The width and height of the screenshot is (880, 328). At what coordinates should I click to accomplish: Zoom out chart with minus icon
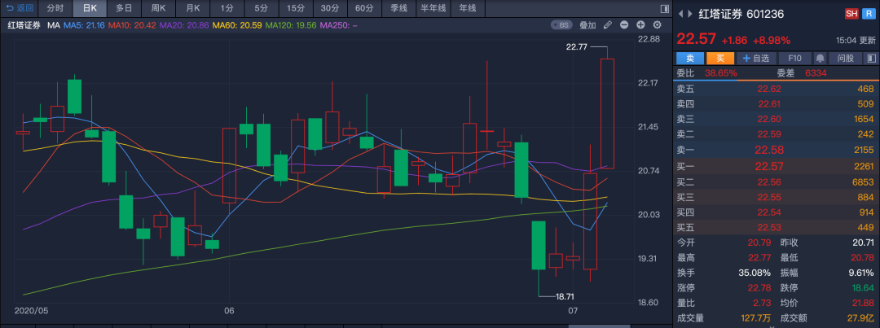point(624,25)
